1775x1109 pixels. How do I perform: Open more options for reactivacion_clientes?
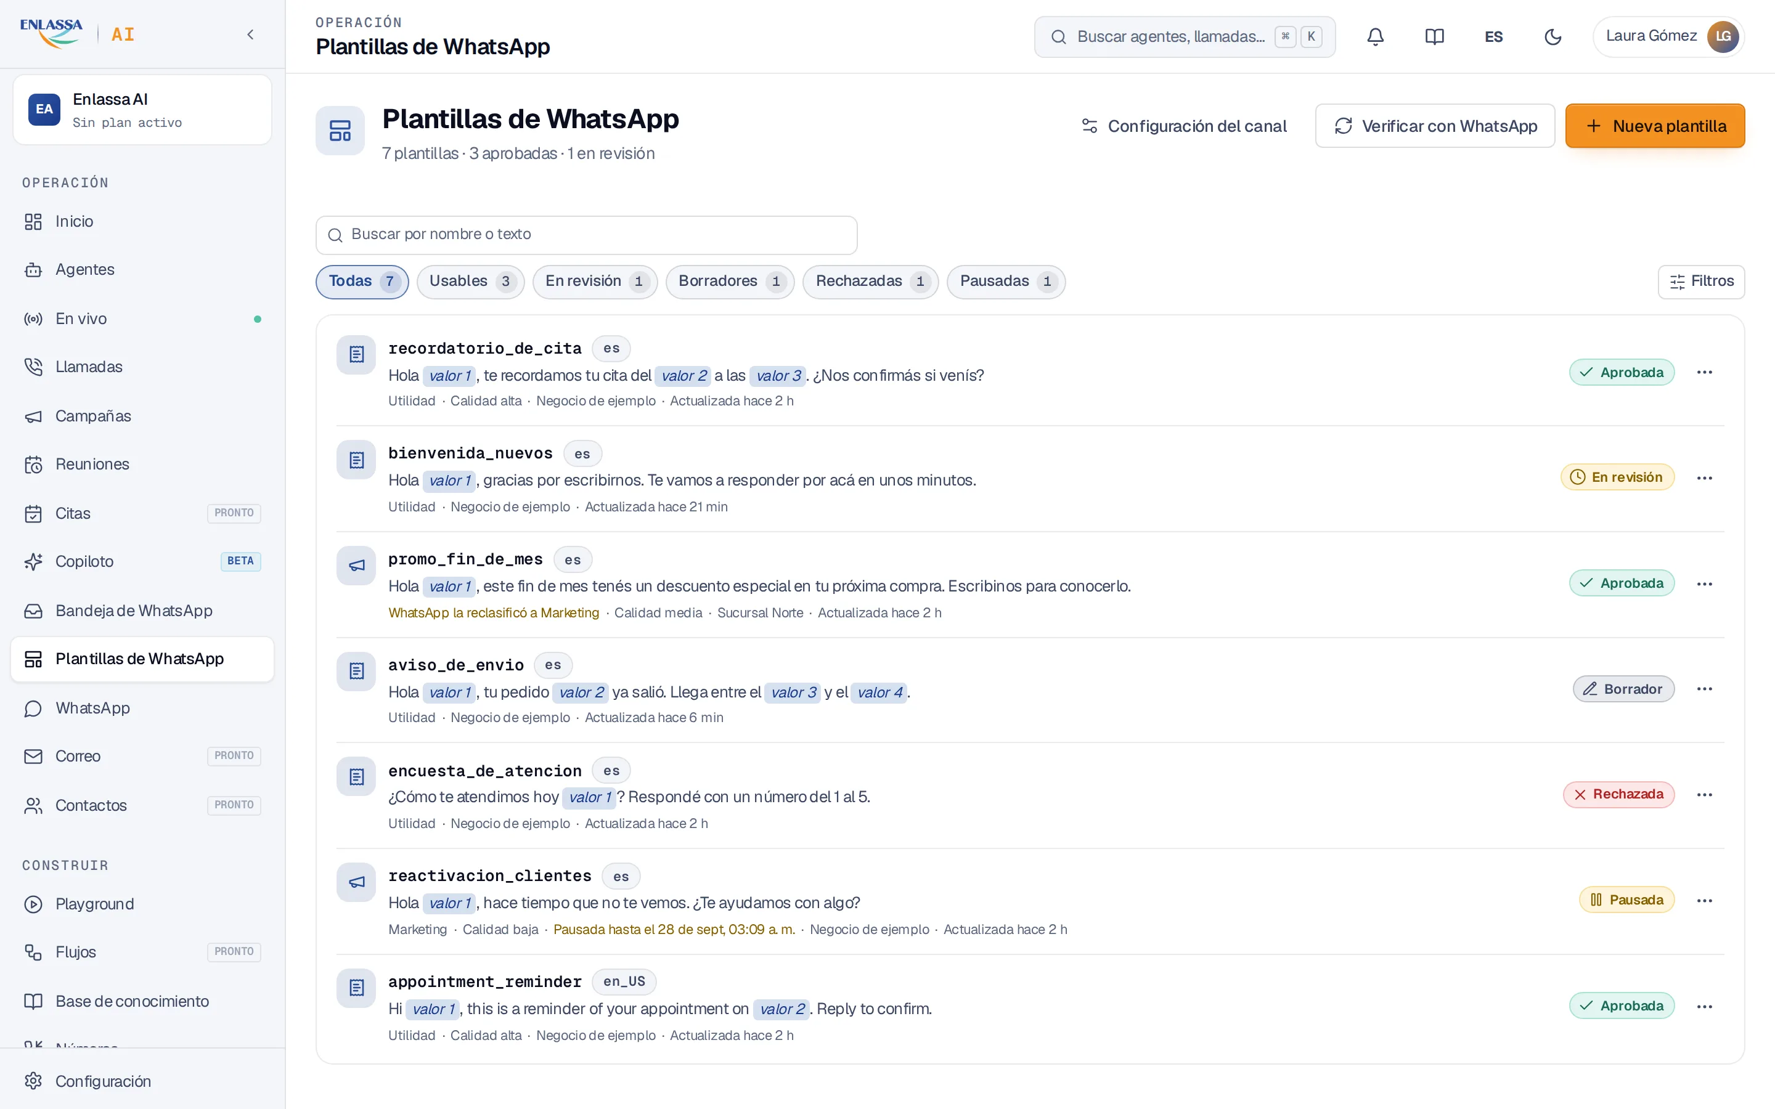coord(1704,901)
